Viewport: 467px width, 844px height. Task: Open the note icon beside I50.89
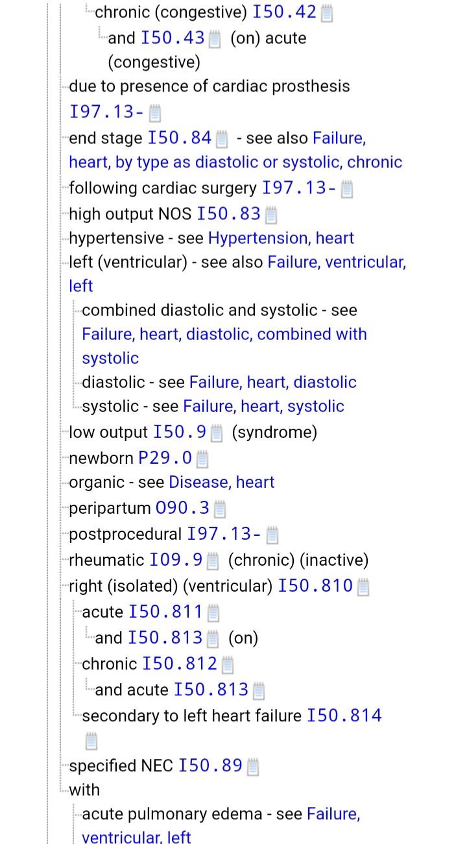253,767
